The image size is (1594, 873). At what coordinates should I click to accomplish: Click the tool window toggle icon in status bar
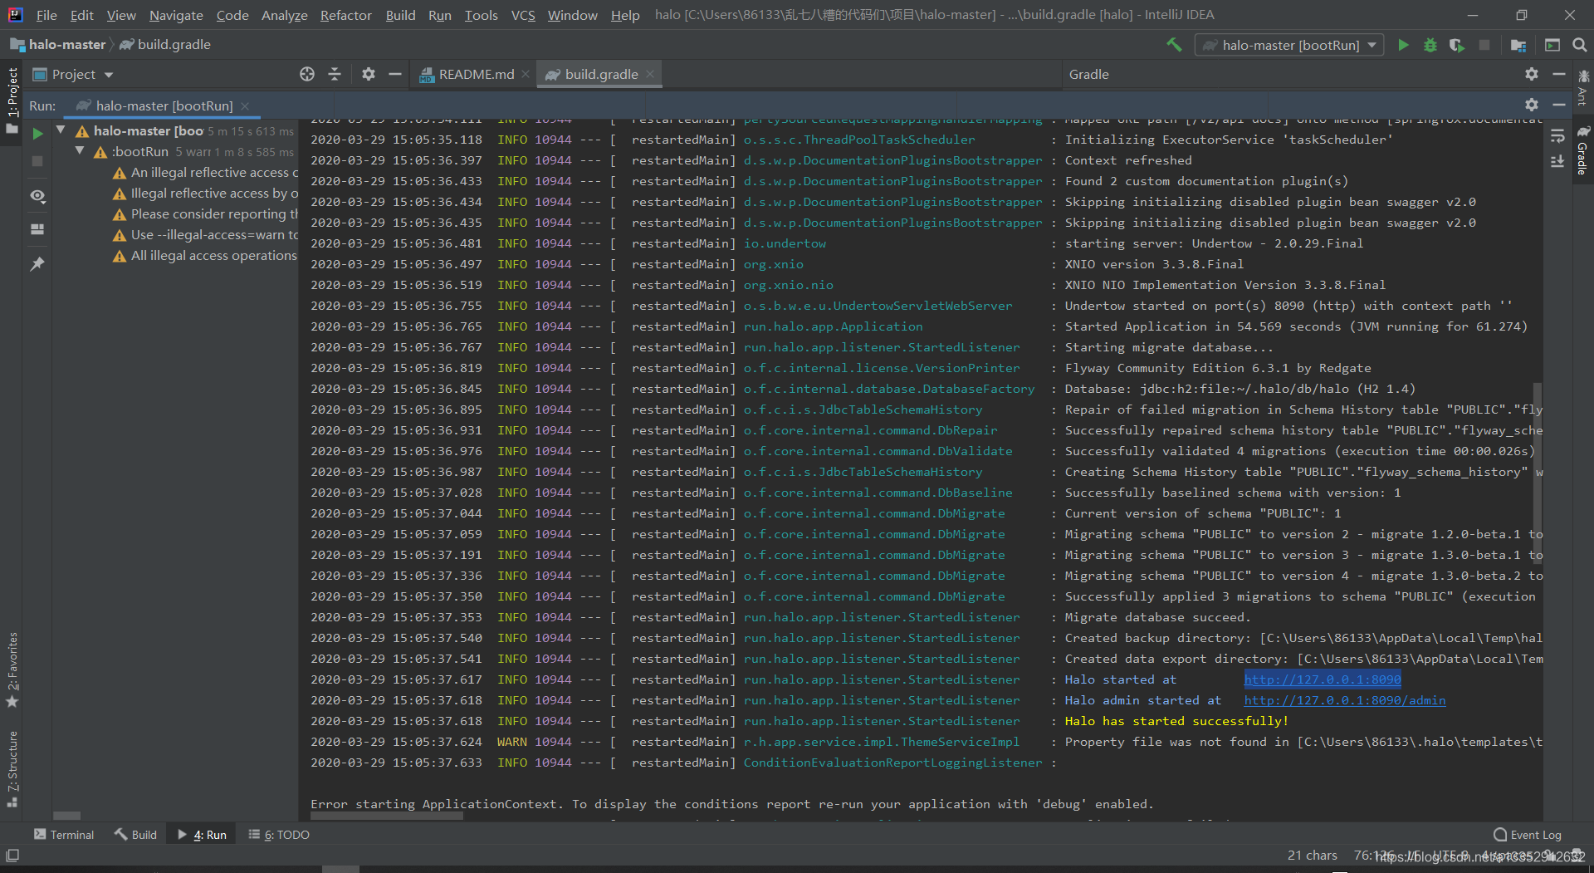click(12, 856)
